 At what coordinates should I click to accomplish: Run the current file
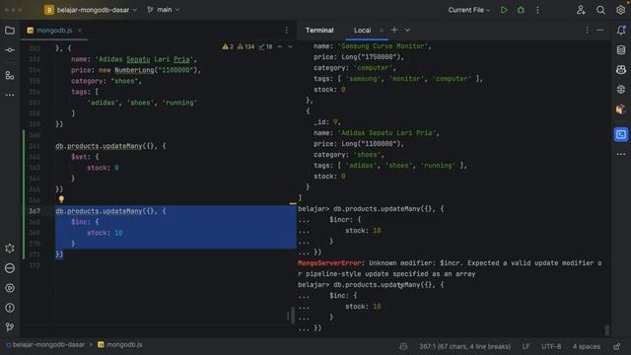(x=504, y=10)
